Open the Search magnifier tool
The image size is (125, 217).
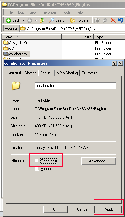pos(52,20)
